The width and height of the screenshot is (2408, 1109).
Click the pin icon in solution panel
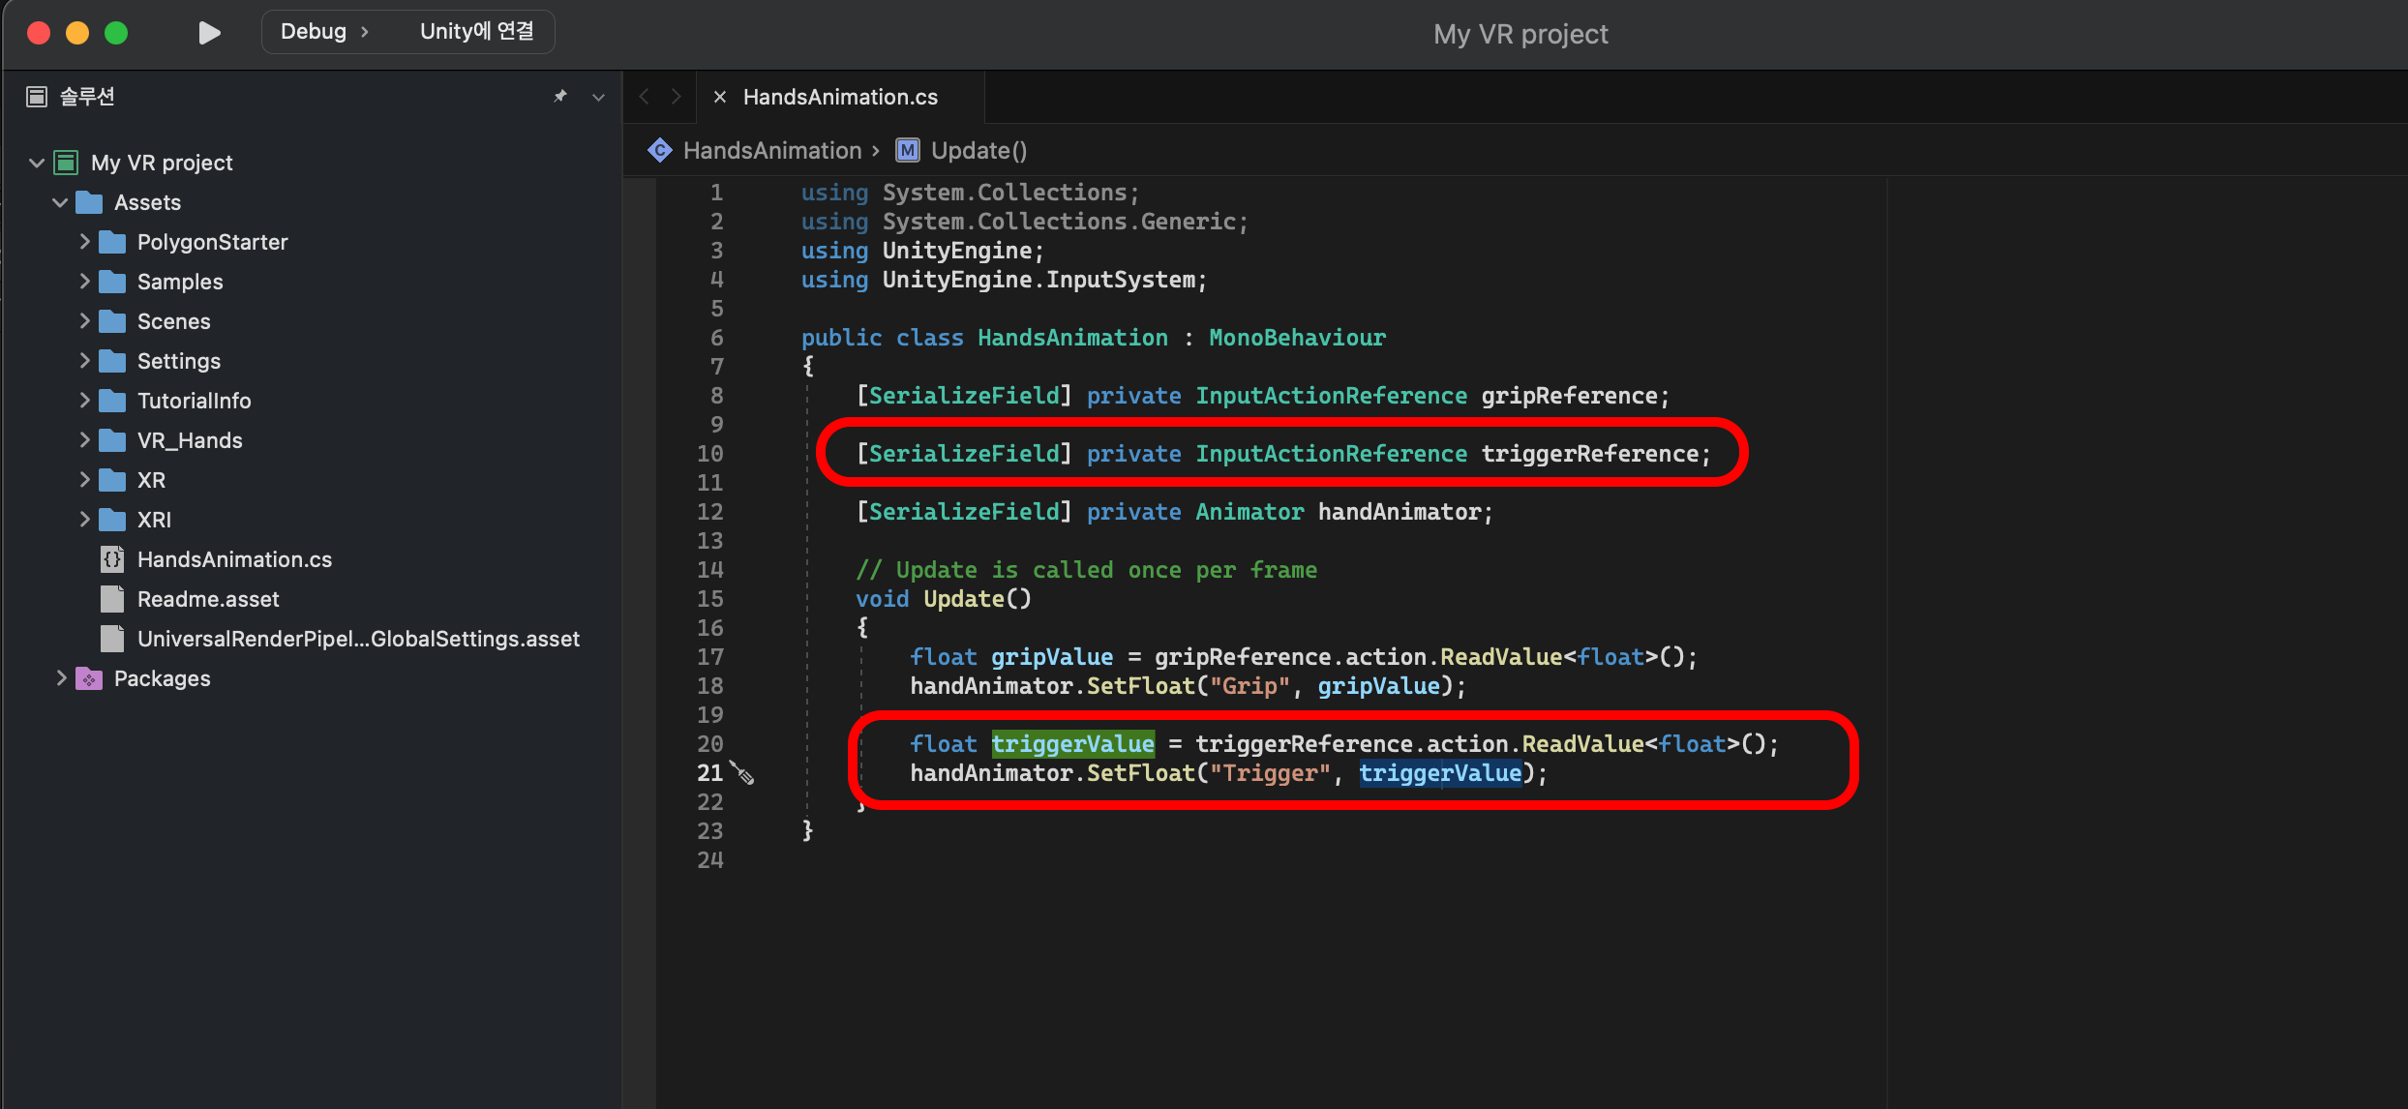tap(560, 96)
